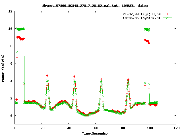182x136 pixels.
Task: Select the green line sample in legend
Action: pyautogui.click(x=167, y=18)
